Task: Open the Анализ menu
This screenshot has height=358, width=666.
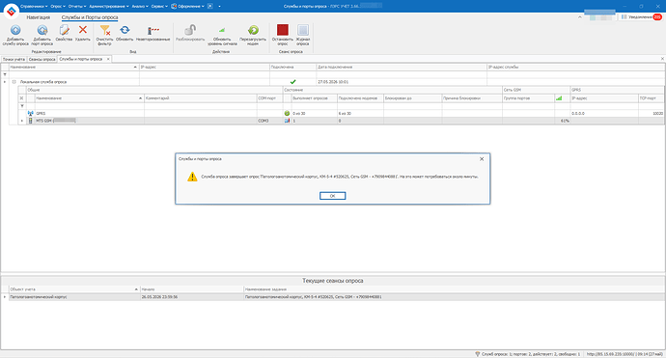Action: click(x=140, y=7)
